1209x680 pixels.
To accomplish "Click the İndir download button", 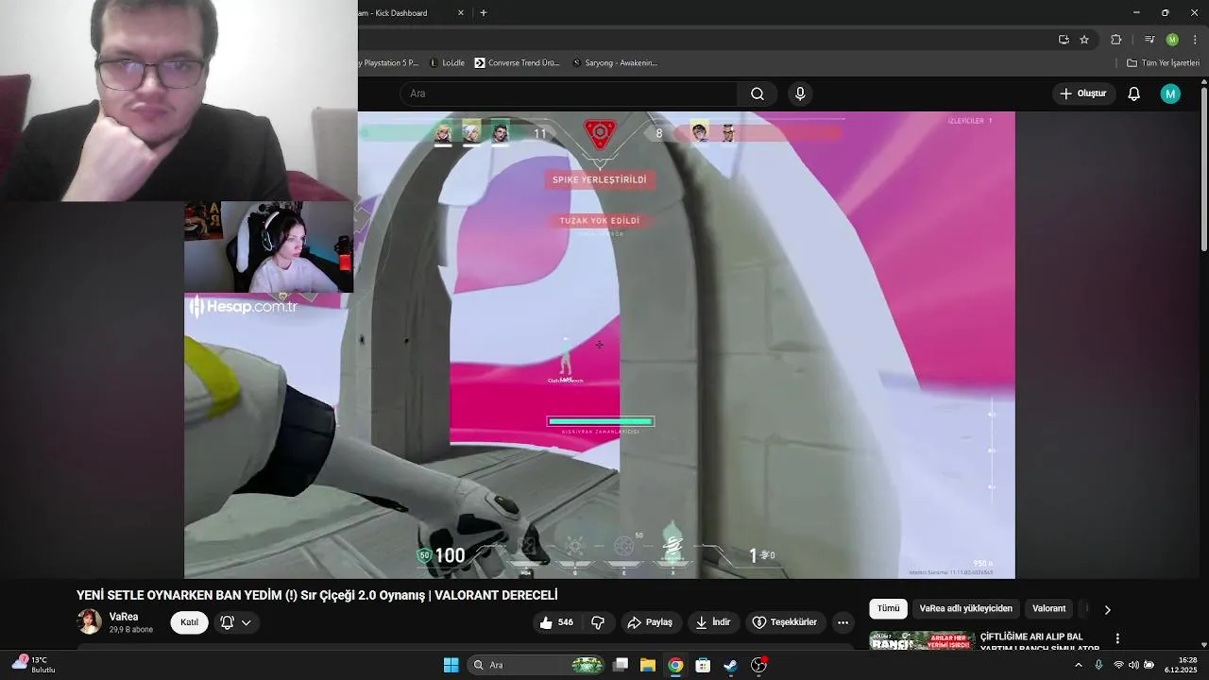I will click(713, 622).
